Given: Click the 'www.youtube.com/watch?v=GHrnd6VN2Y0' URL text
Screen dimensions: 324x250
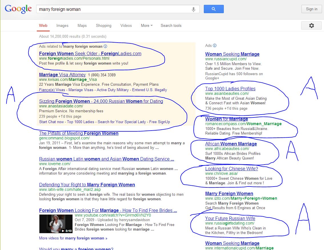Looking at the screenshot, I should pyautogui.click(x=113, y=215).
